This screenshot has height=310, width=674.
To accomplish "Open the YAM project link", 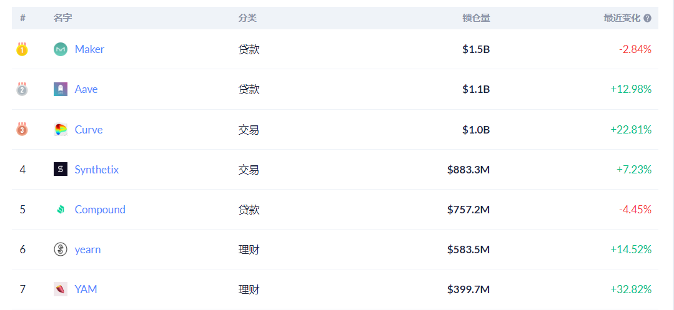I will tap(86, 289).
